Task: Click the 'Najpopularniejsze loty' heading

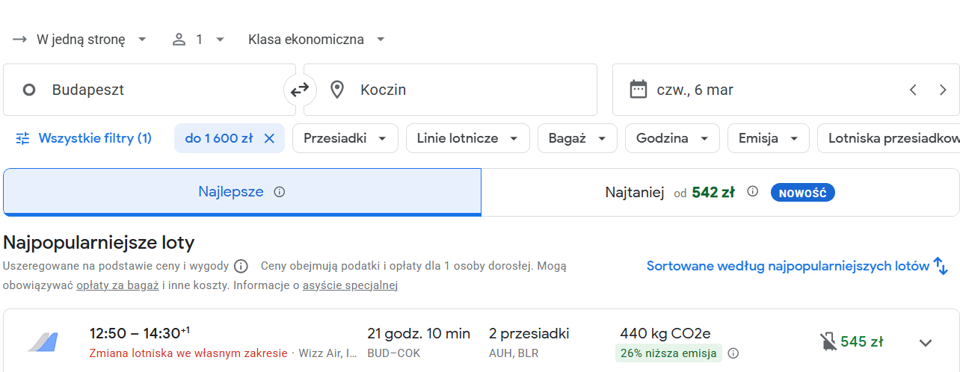Action: click(99, 243)
